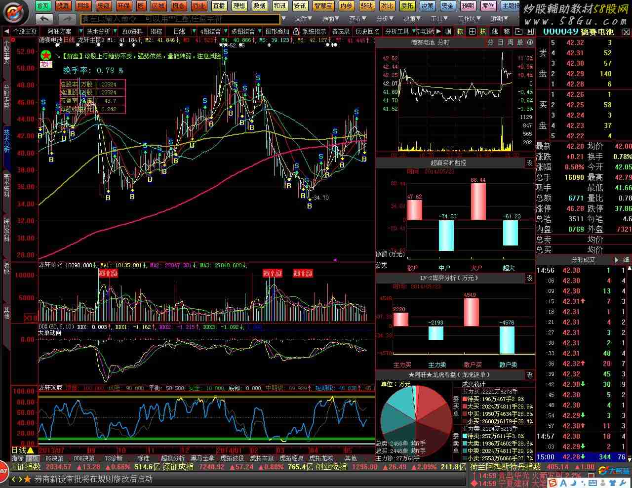
Task: Switch the mini chart to the 日 view
Action: [x=500, y=42]
